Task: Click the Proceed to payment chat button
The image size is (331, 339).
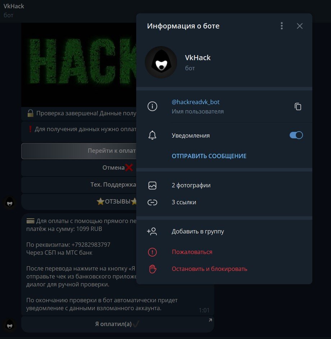Action: pos(79,151)
